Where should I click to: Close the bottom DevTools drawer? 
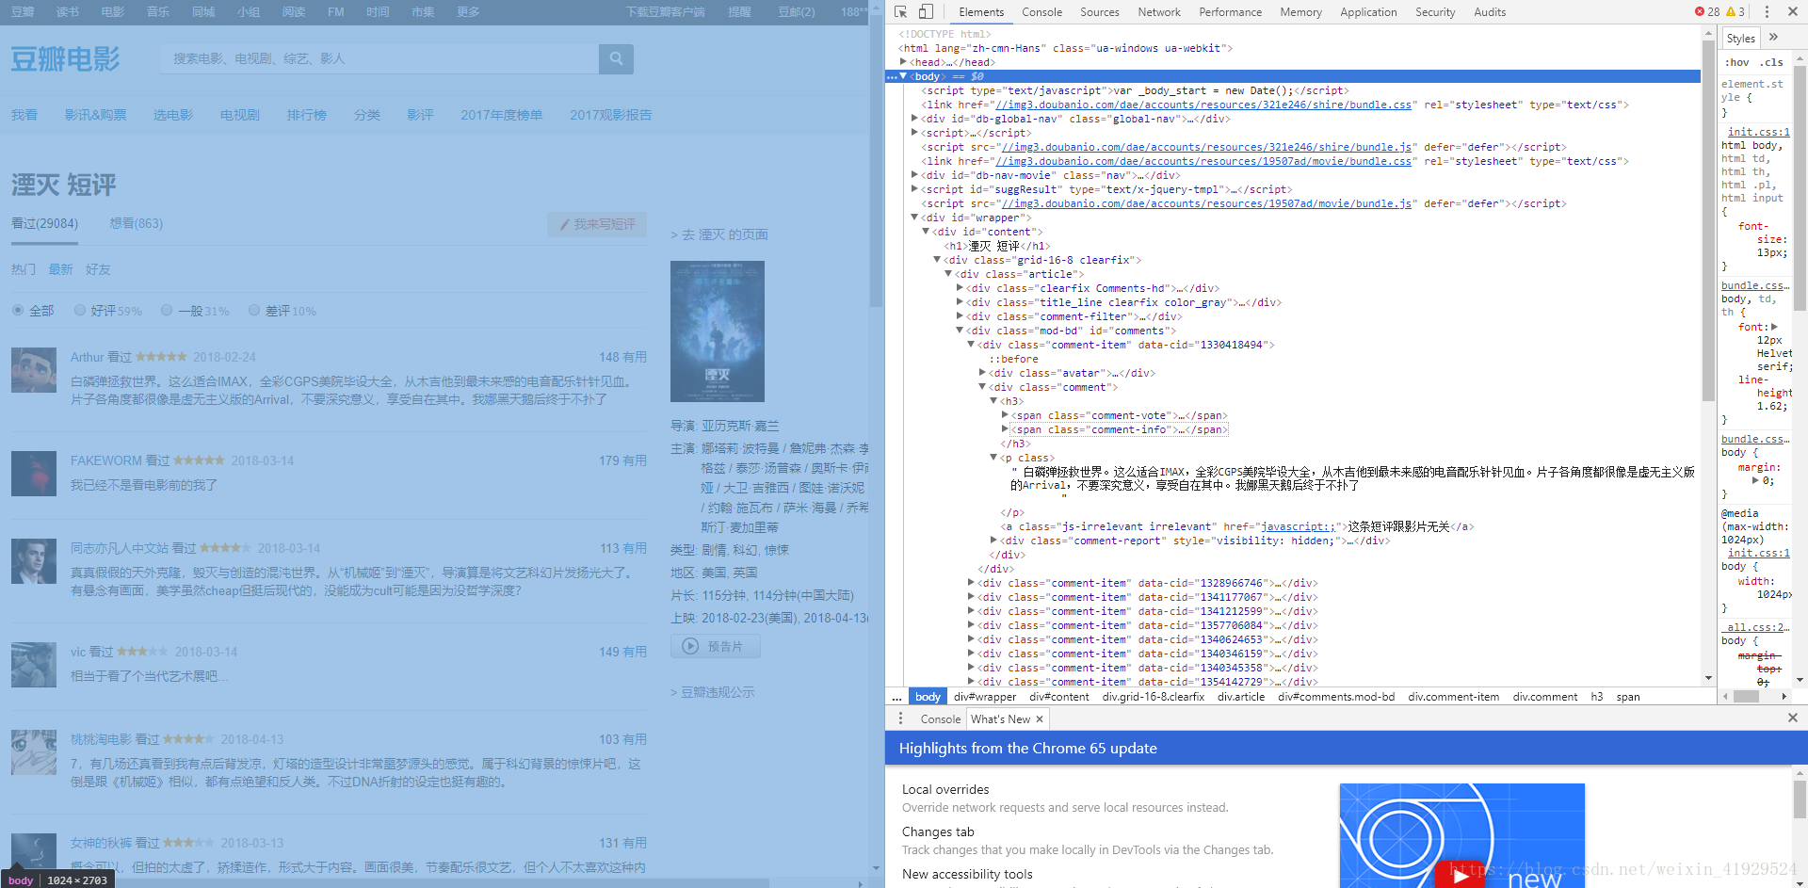(x=1793, y=718)
